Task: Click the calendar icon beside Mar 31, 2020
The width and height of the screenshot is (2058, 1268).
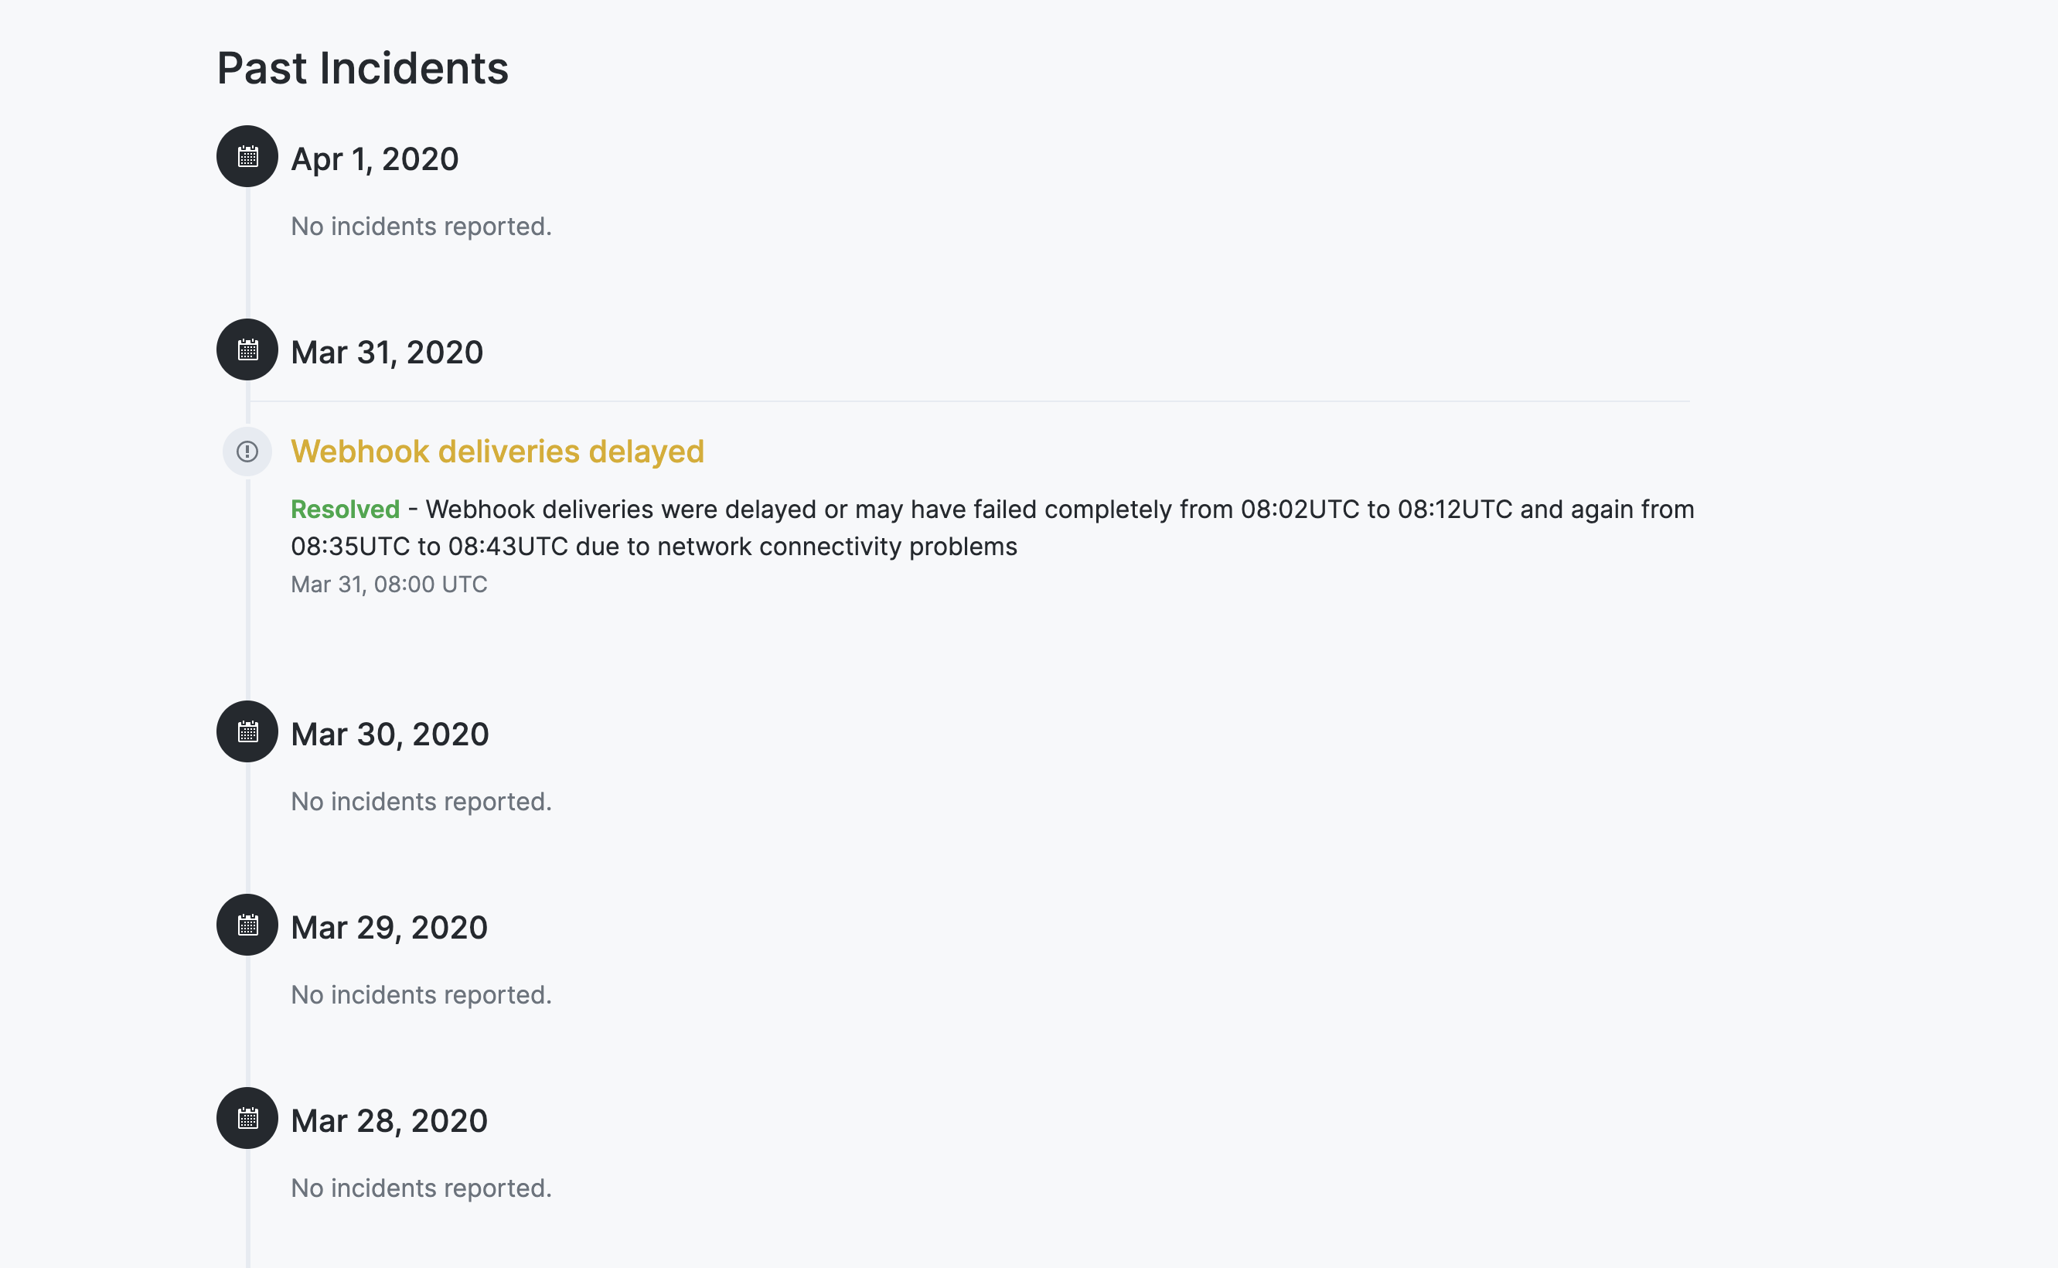Action: (x=247, y=350)
